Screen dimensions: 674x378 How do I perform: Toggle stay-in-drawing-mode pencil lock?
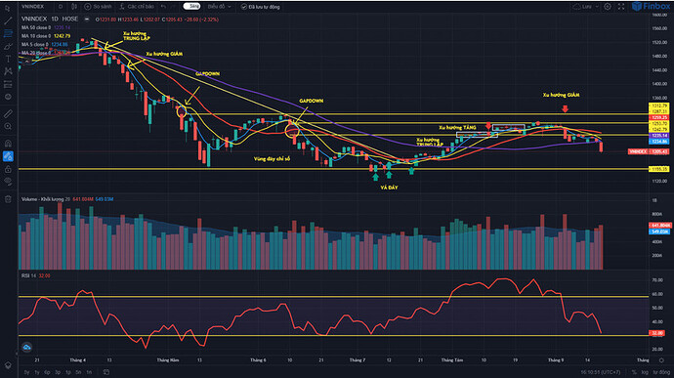8,156
